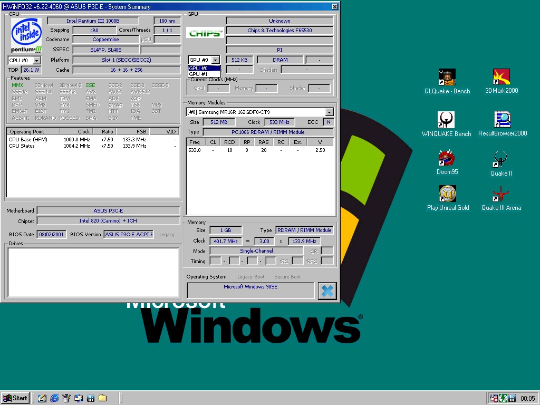
Task: Click the BIOS Version field
Action: 129,235
